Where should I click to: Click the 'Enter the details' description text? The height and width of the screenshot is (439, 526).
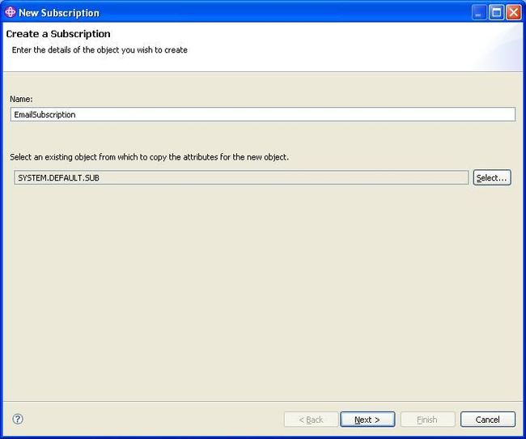tap(100, 50)
